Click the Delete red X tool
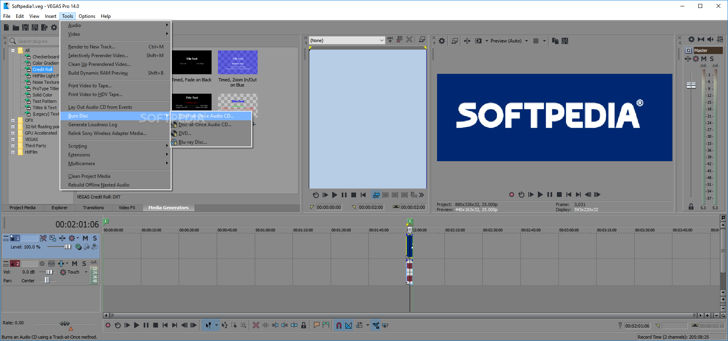This screenshot has height=341, width=728. (256, 325)
